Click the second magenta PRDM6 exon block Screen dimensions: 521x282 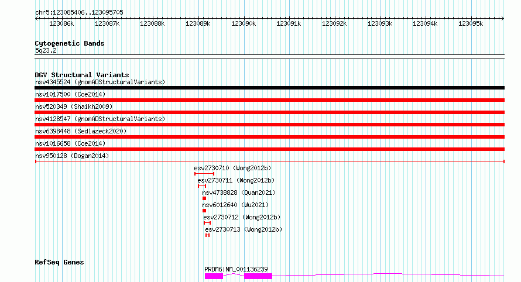(x=258, y=276)
